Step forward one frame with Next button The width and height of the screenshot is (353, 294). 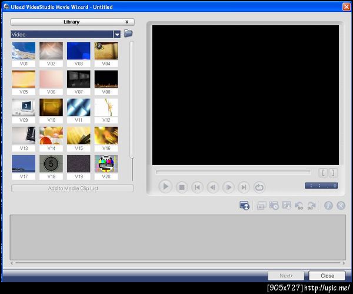click(x=228, y=187)
